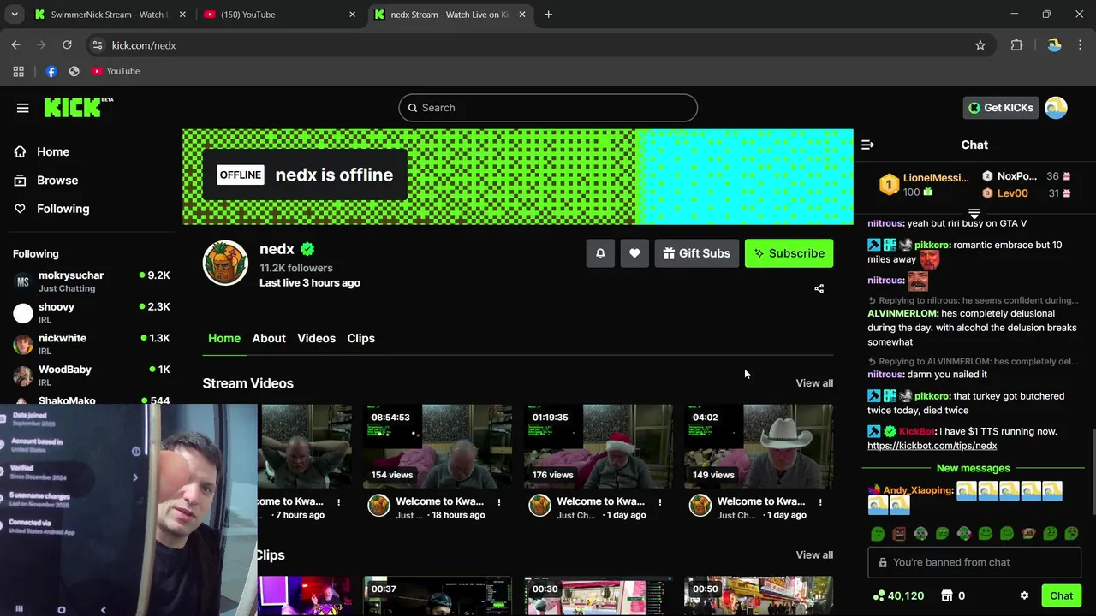Click the KICK logo

78,107
